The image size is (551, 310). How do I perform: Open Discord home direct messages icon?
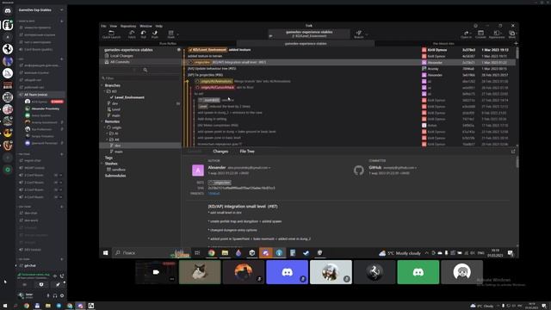(x=8, y=11)
